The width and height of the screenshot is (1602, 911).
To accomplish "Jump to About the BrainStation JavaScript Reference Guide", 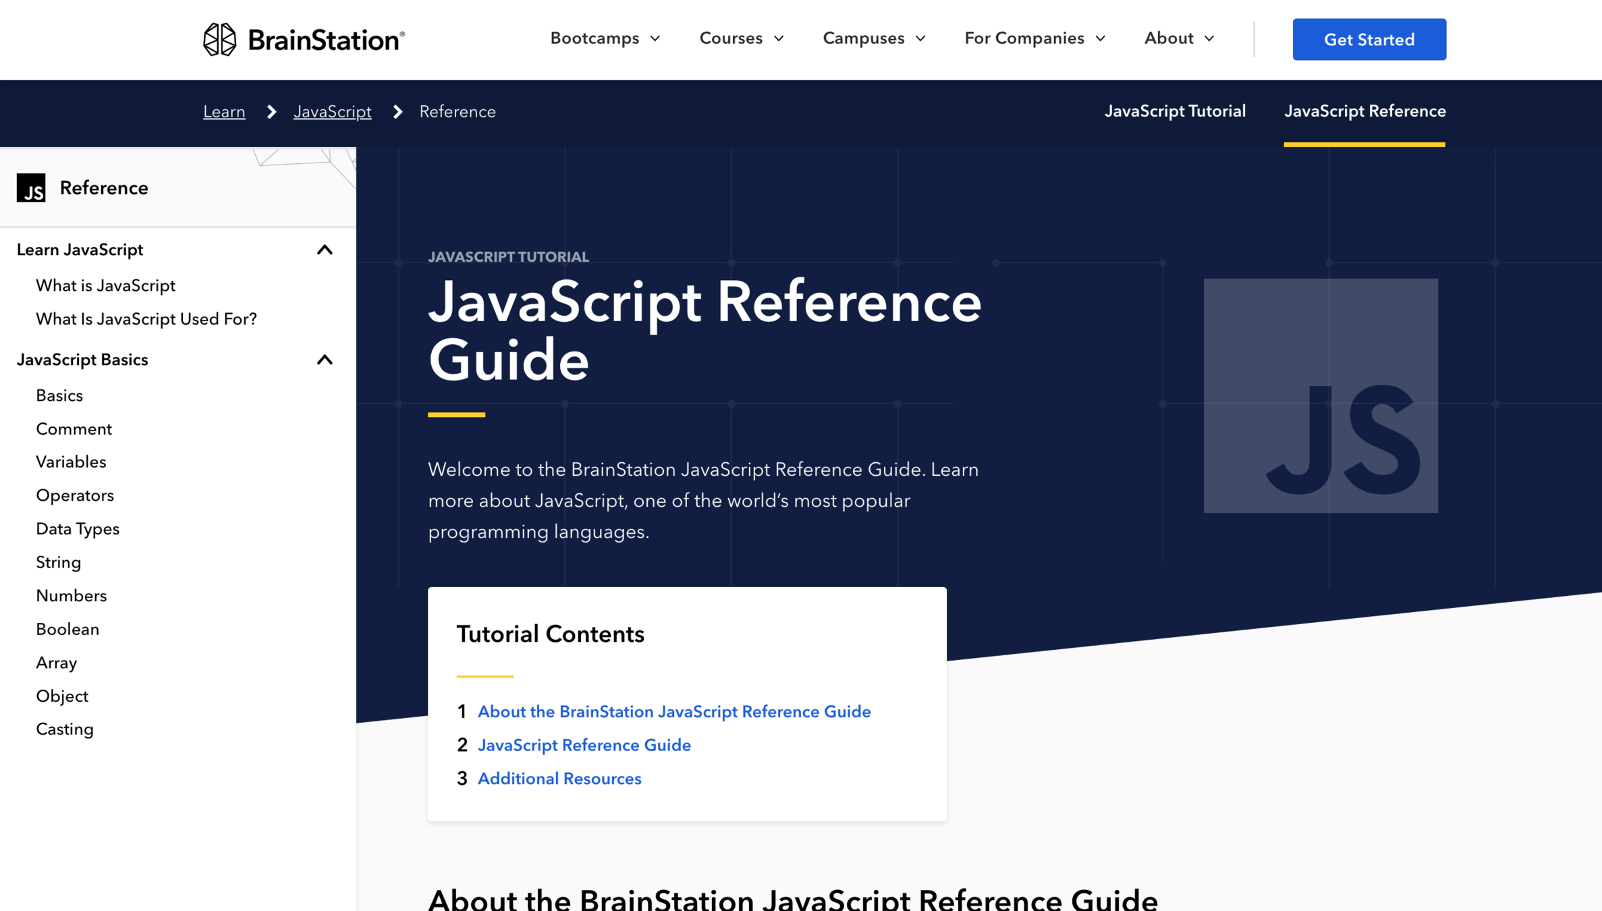I will click(x=673, y=712).
